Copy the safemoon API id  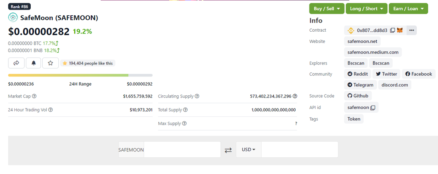coord(373,108)
